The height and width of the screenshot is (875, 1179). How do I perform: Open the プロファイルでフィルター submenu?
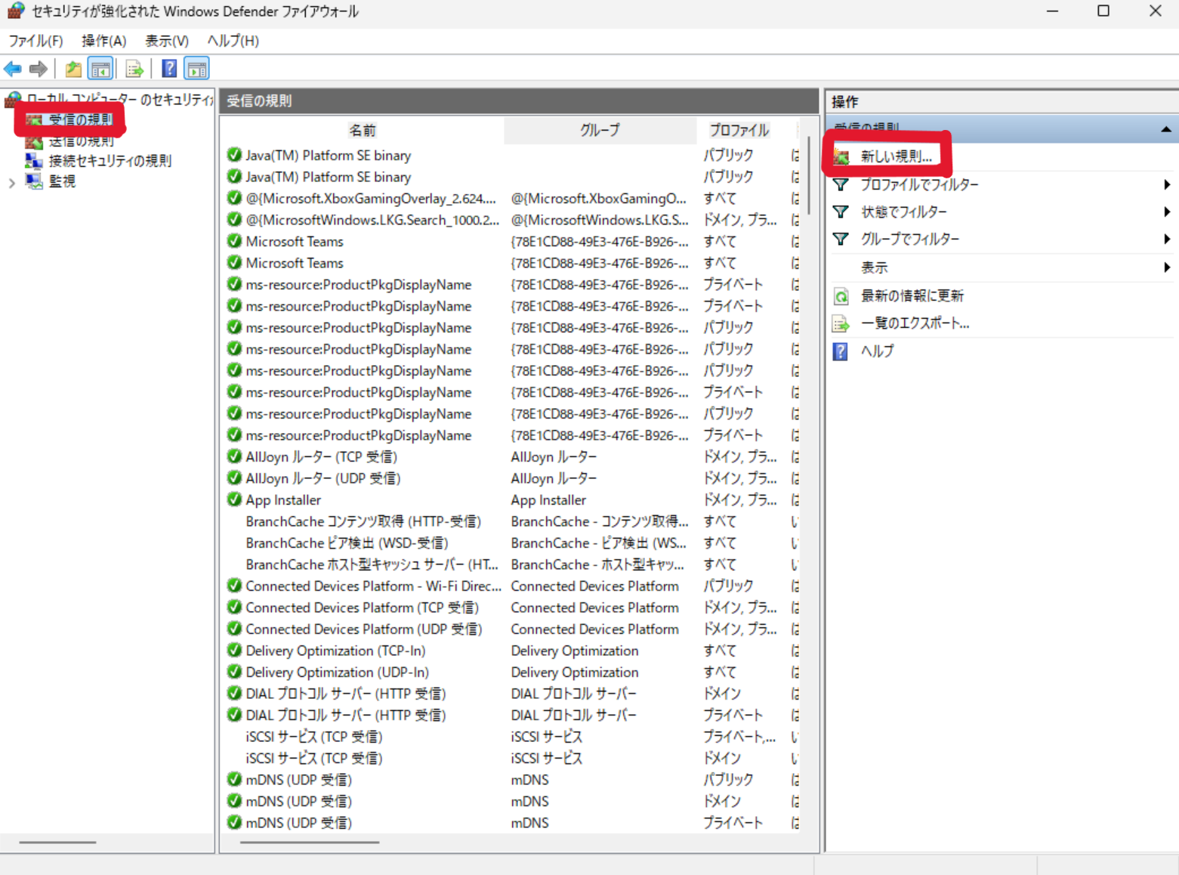click(x=919, y=185)
